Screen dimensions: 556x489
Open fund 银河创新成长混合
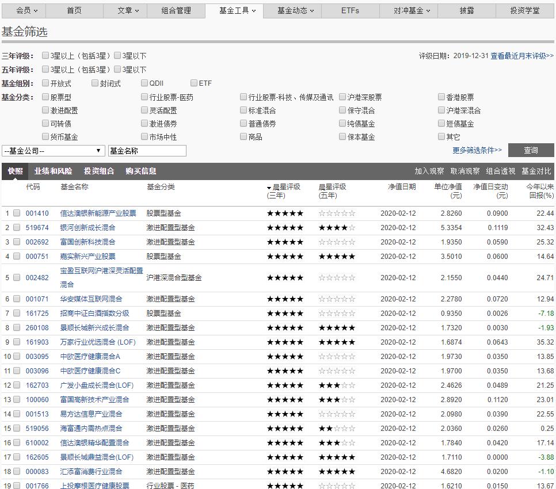point(87,227)
